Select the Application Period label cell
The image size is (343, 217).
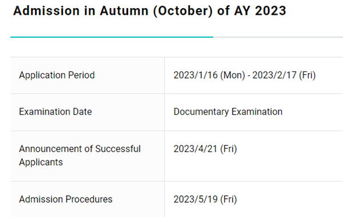(87, 75)
